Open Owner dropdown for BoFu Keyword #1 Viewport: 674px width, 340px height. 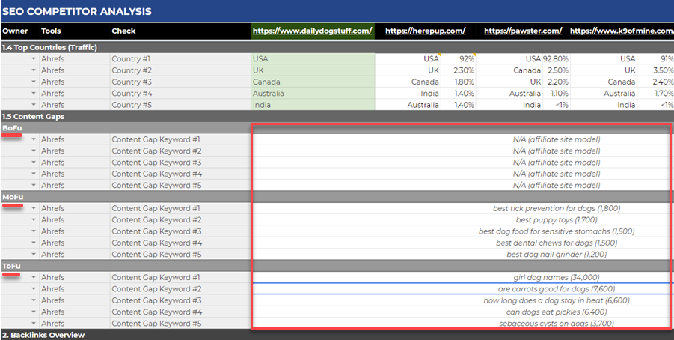[33, 139]
